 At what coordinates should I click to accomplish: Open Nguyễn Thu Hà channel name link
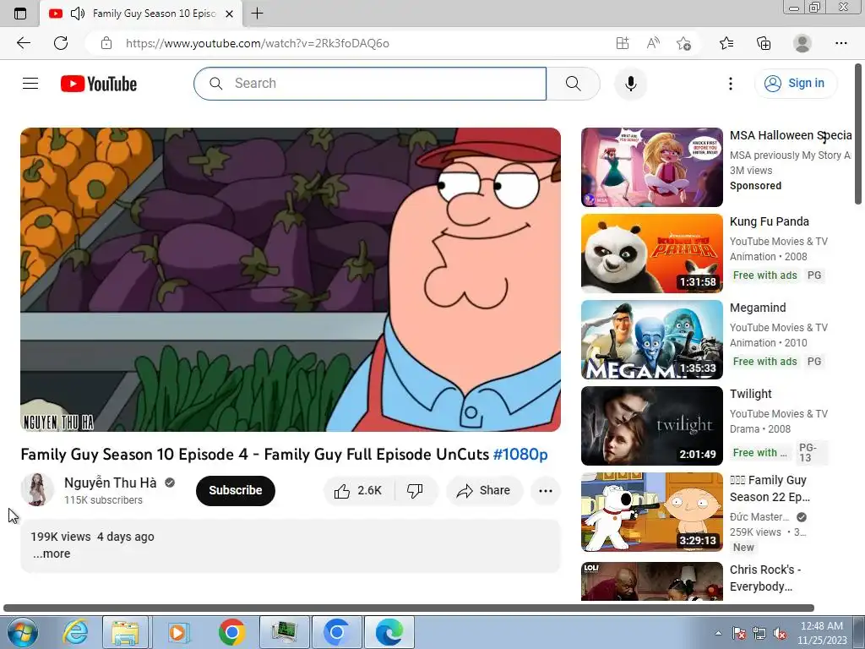[111, 483]
